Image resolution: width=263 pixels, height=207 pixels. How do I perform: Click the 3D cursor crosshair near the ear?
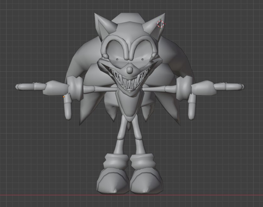(x=160, y=24)
